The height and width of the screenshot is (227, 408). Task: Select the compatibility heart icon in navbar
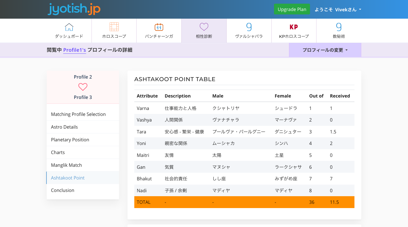[204, 27]
